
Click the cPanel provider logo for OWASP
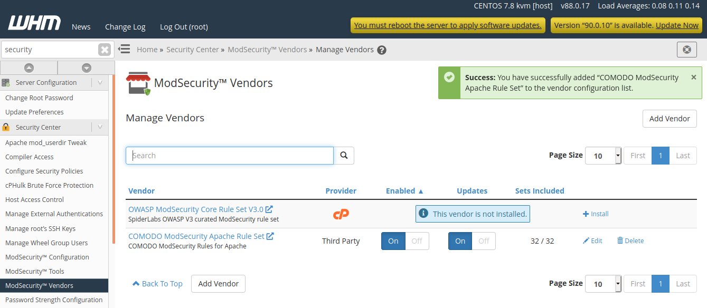point(341,214)
